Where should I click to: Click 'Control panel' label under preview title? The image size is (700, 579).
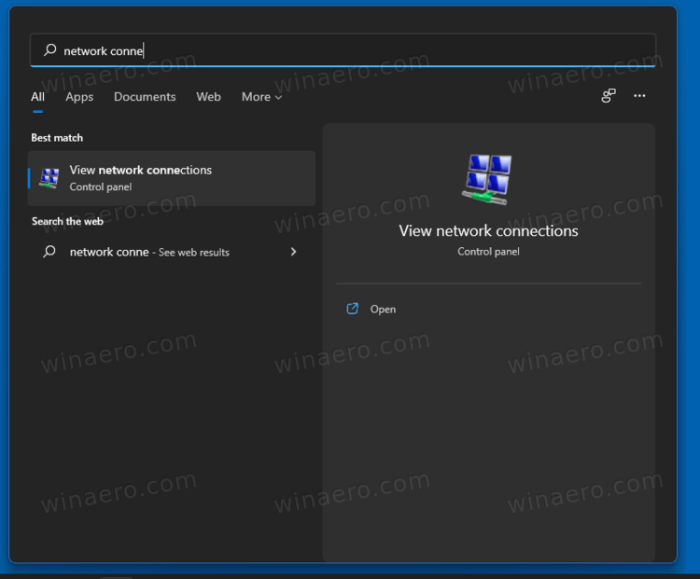[488, 252]
